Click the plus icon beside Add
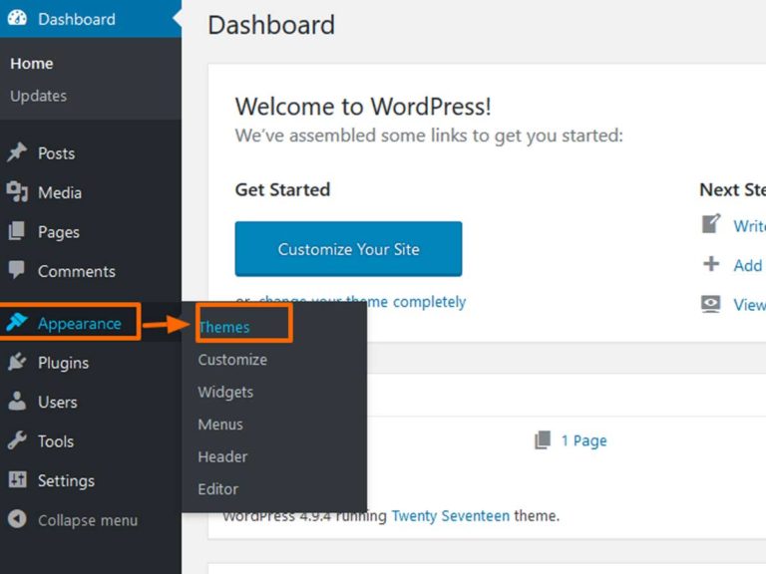 pos(711,264)
